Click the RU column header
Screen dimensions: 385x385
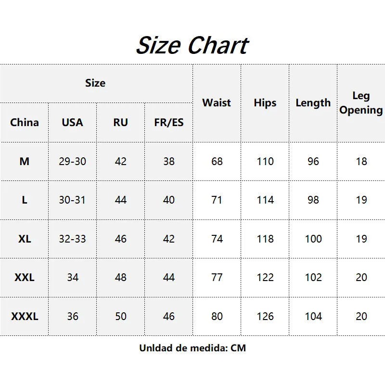coord(121,122)
